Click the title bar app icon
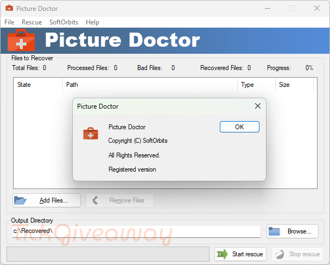This screenshot has height=265, width=330. (9, 8)
